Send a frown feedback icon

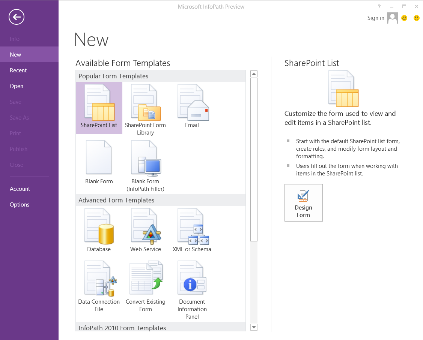pyautogui.click(x=417, y=18)
